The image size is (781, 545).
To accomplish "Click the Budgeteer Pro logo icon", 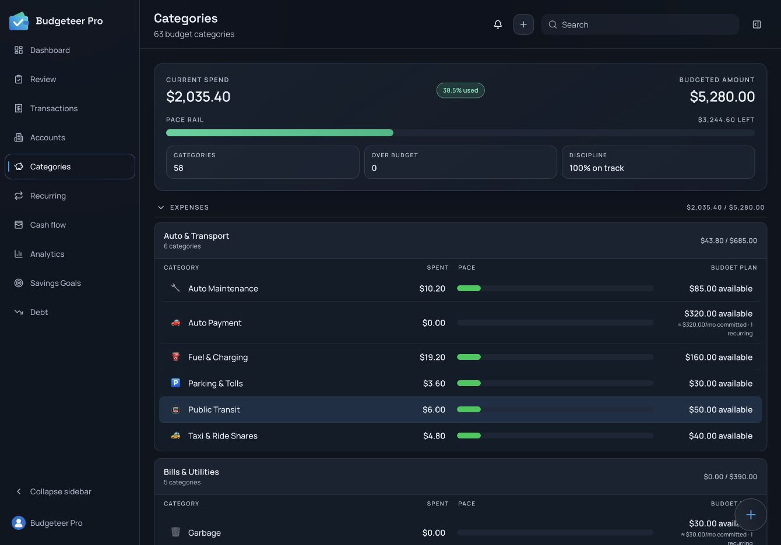I will click(x=19, y=21).
